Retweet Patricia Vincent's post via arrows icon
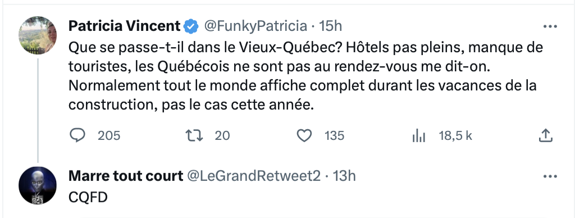 tap(194, 136)
